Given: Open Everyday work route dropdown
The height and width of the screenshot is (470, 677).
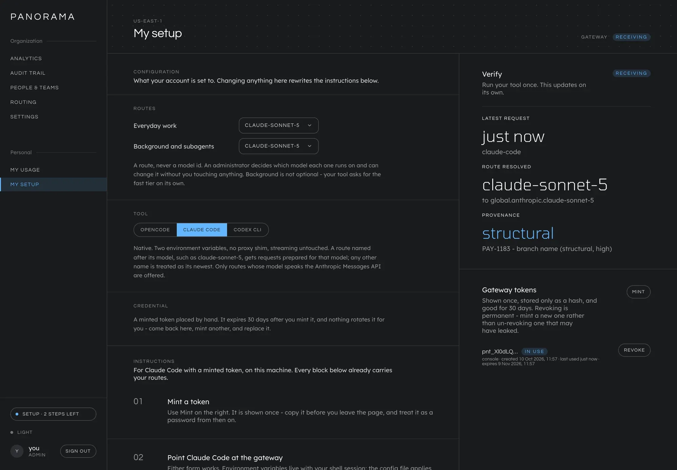Looking at the screenshot, I should click(279, 126).
